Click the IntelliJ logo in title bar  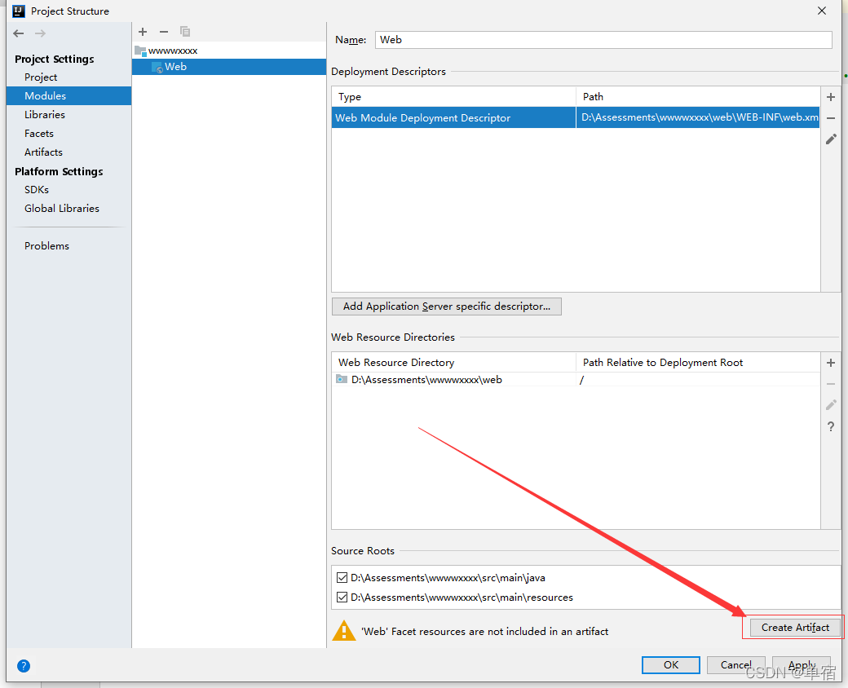(19, 11)
